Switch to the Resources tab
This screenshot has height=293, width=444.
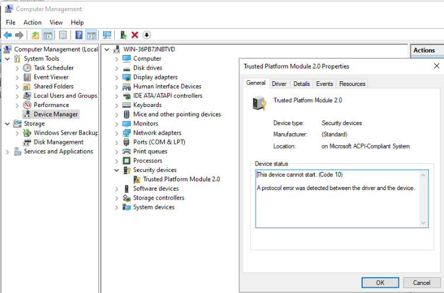(352, 84)
